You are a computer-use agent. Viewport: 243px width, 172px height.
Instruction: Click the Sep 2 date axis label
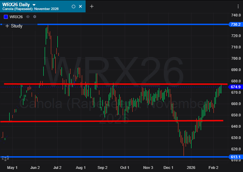click(103, 168)
